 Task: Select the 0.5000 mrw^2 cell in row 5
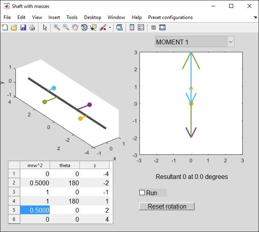pyautogui.click(x=35, y=210)
